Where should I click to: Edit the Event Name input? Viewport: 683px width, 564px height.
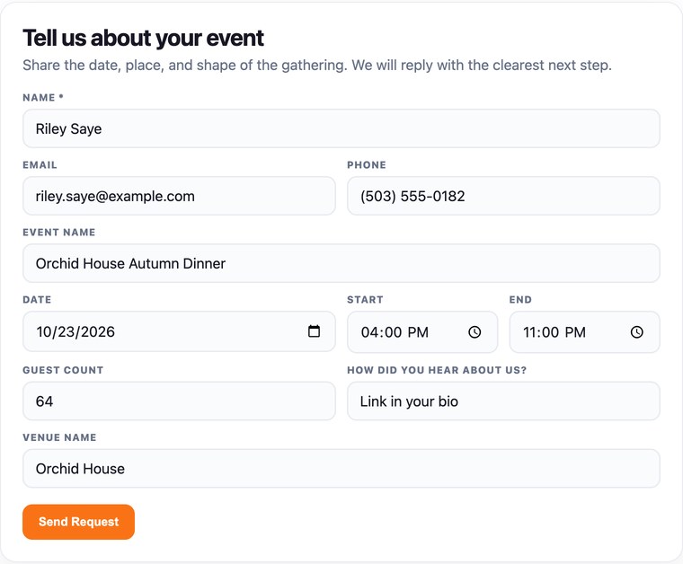pos(341,263)
